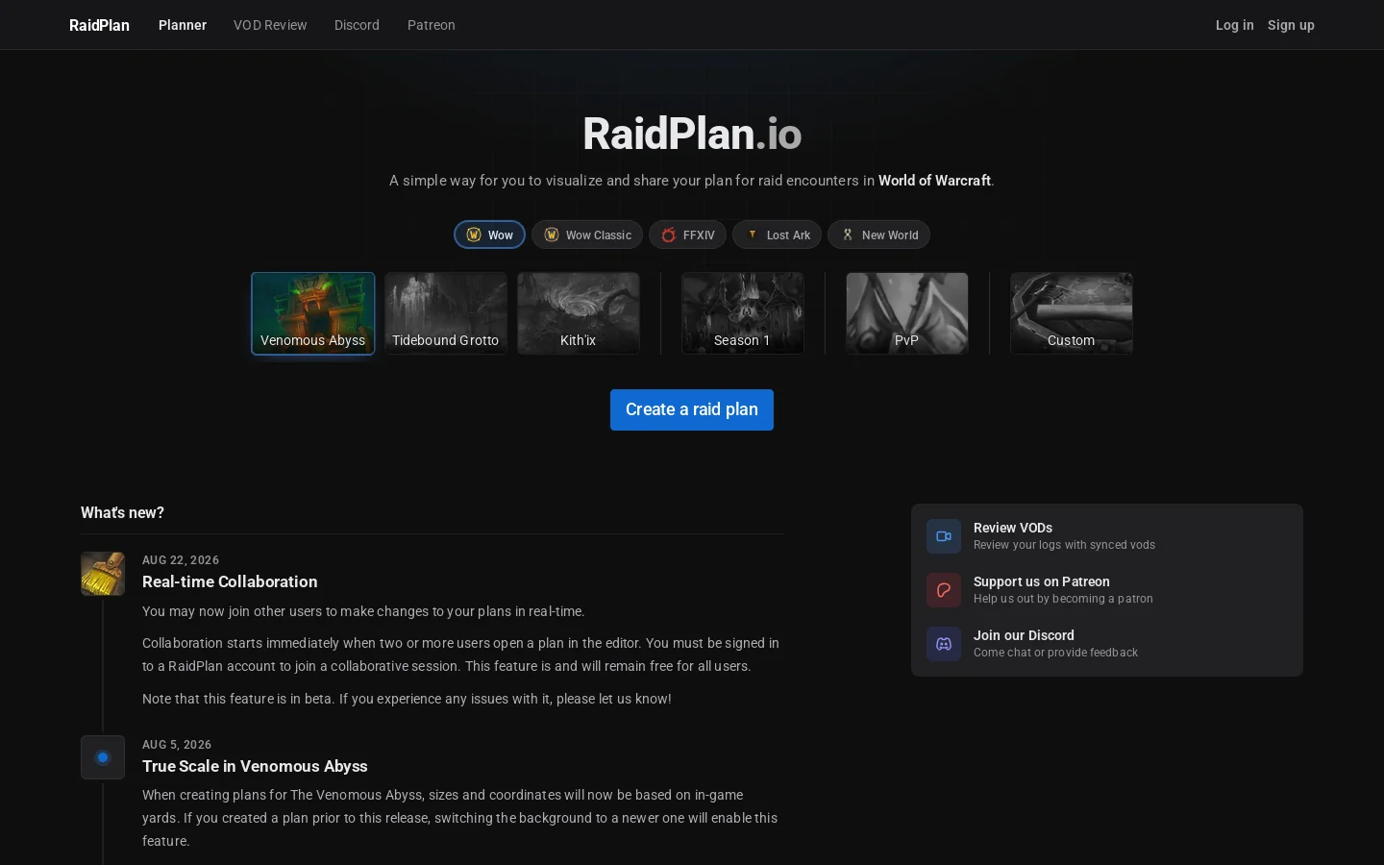Click the AUG 5, 2026 date label
Screen dimensions: 1384x865
point(177,745)
